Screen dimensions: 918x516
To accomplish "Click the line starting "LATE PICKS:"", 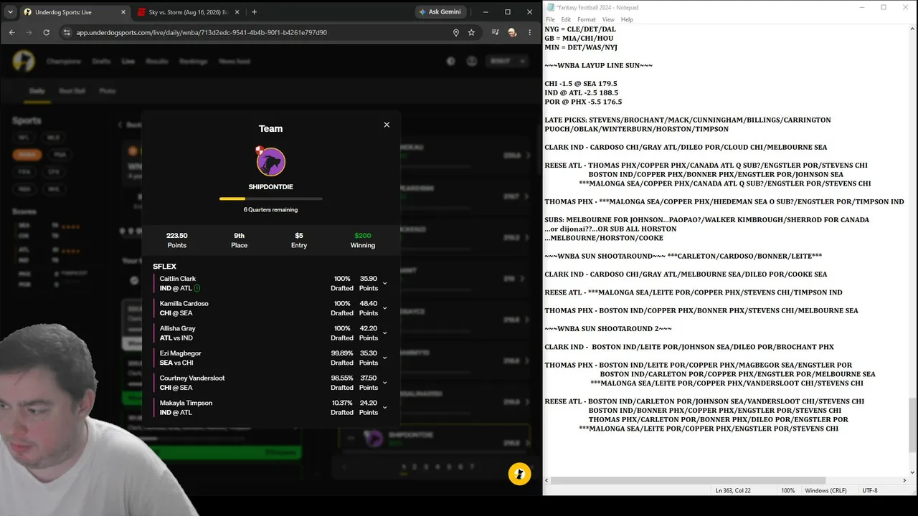I will [688, 120].
